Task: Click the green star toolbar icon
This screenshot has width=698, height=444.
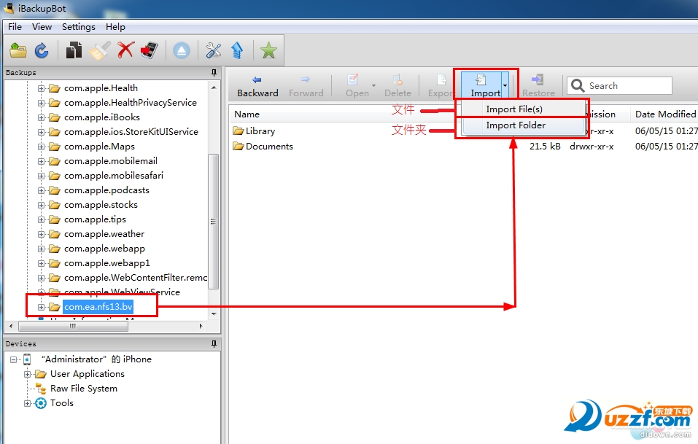Action: [268, 50]
